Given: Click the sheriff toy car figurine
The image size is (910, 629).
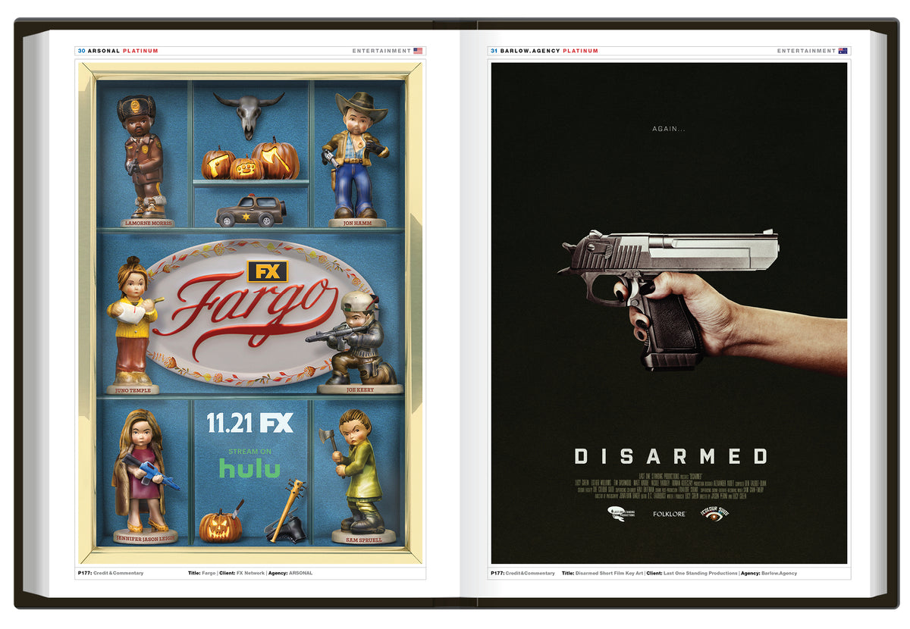Looking at the screenshot, I should [x=250, y=211].
